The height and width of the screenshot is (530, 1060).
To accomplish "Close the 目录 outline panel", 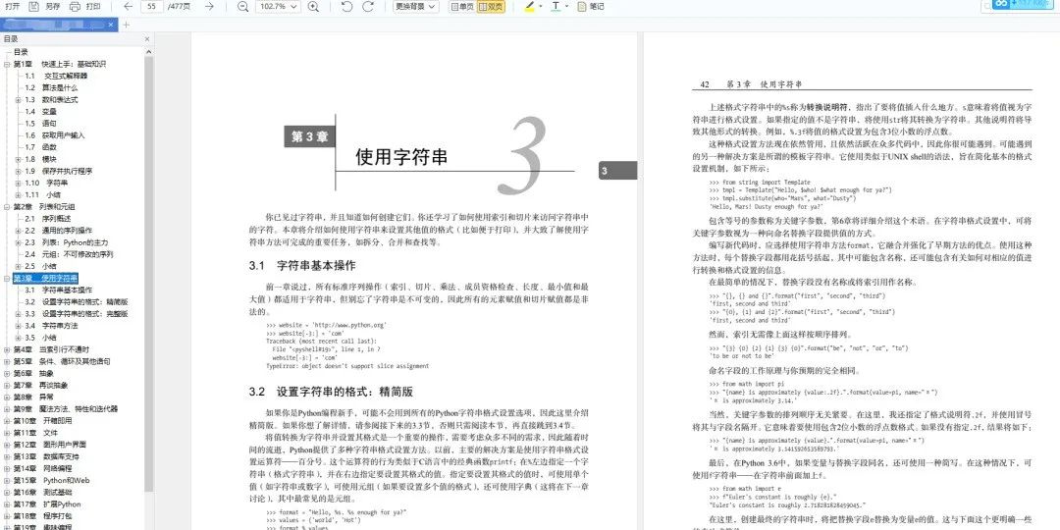I will pyautogui.click(x=147, y=39).
